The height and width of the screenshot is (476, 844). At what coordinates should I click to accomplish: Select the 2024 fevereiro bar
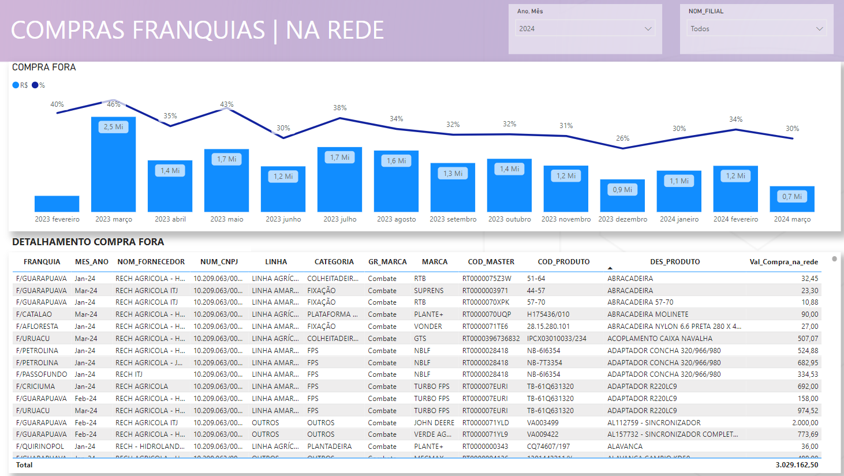pos(735,189)
